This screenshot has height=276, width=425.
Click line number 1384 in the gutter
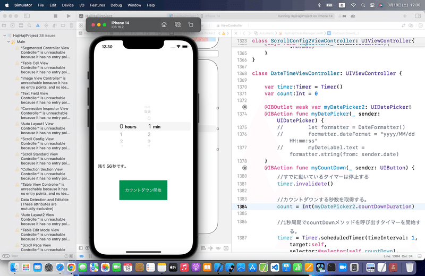coord(242,206)
